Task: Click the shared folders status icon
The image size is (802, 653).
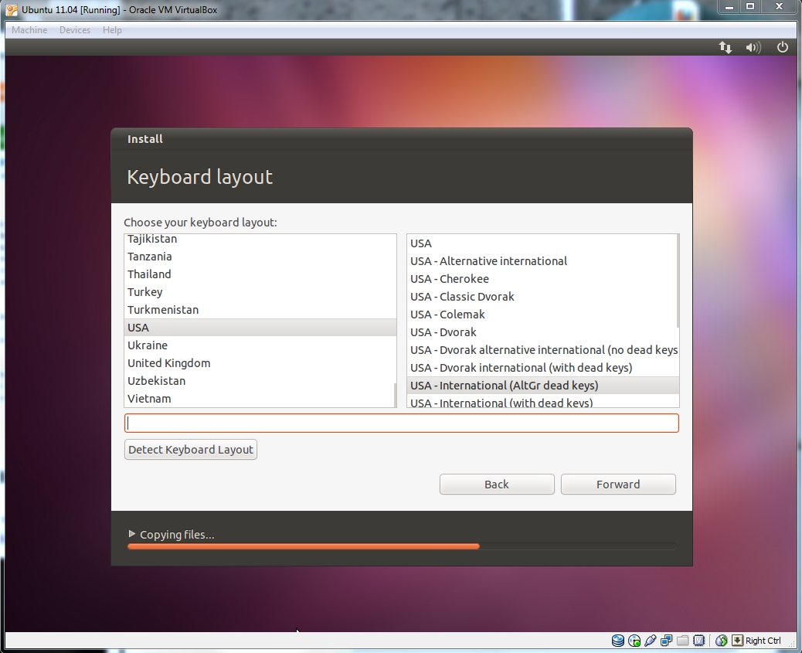Action: (683, 641)
